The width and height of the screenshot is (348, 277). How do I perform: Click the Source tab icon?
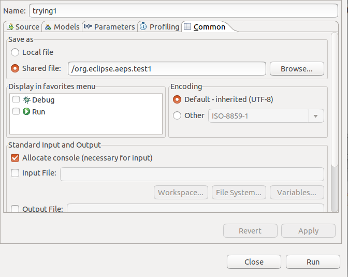click(10, 26)
